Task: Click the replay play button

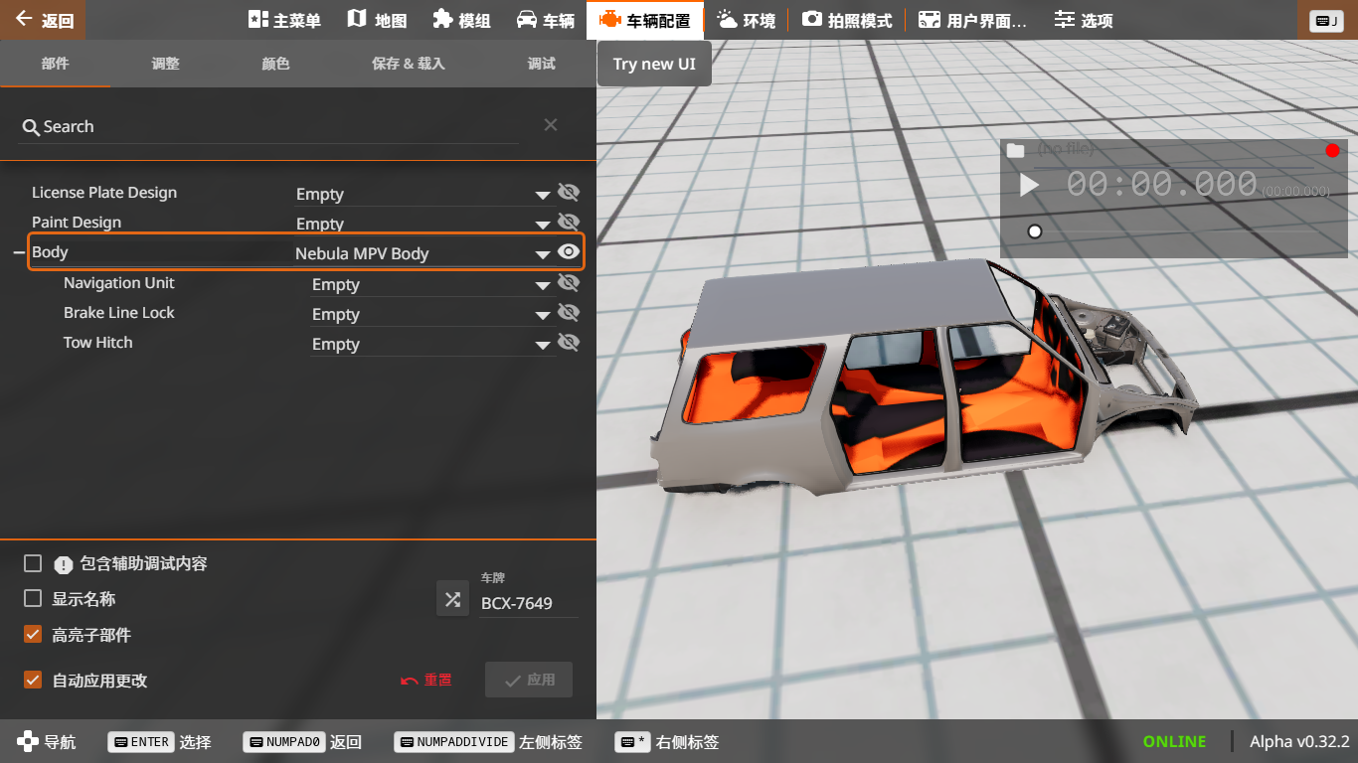Action: click(x=1030, y=186)
